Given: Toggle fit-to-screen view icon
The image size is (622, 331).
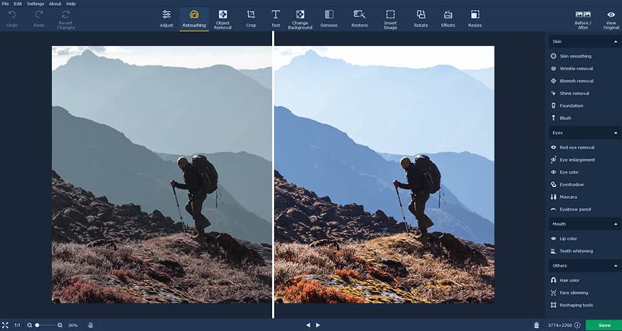Looking at the screenshot, I should (6, 325).
